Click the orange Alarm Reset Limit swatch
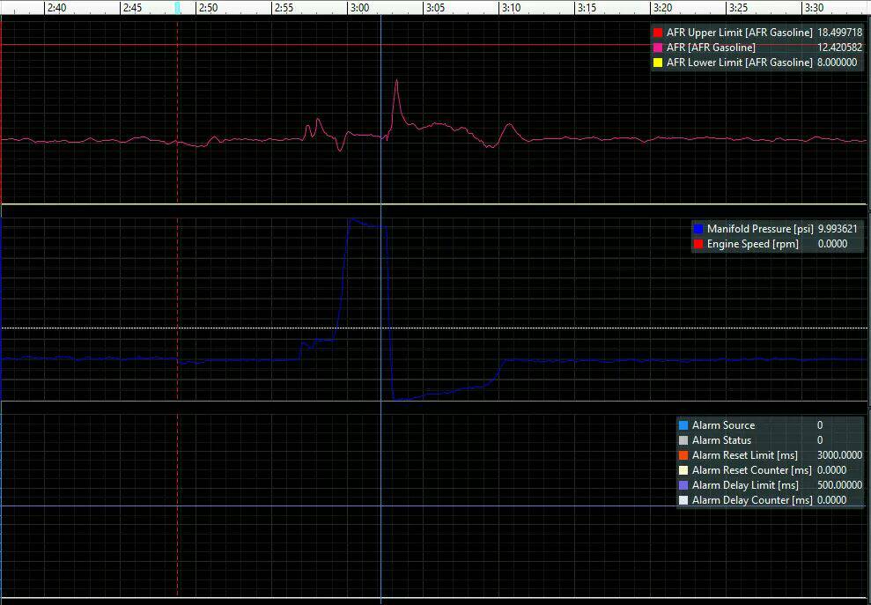This screenshot has width=871, height=605. tap(683, 455)
